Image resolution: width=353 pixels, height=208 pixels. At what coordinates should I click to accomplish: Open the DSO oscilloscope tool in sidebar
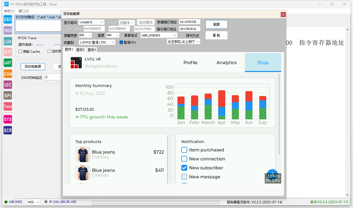click(x=8, y=20)
